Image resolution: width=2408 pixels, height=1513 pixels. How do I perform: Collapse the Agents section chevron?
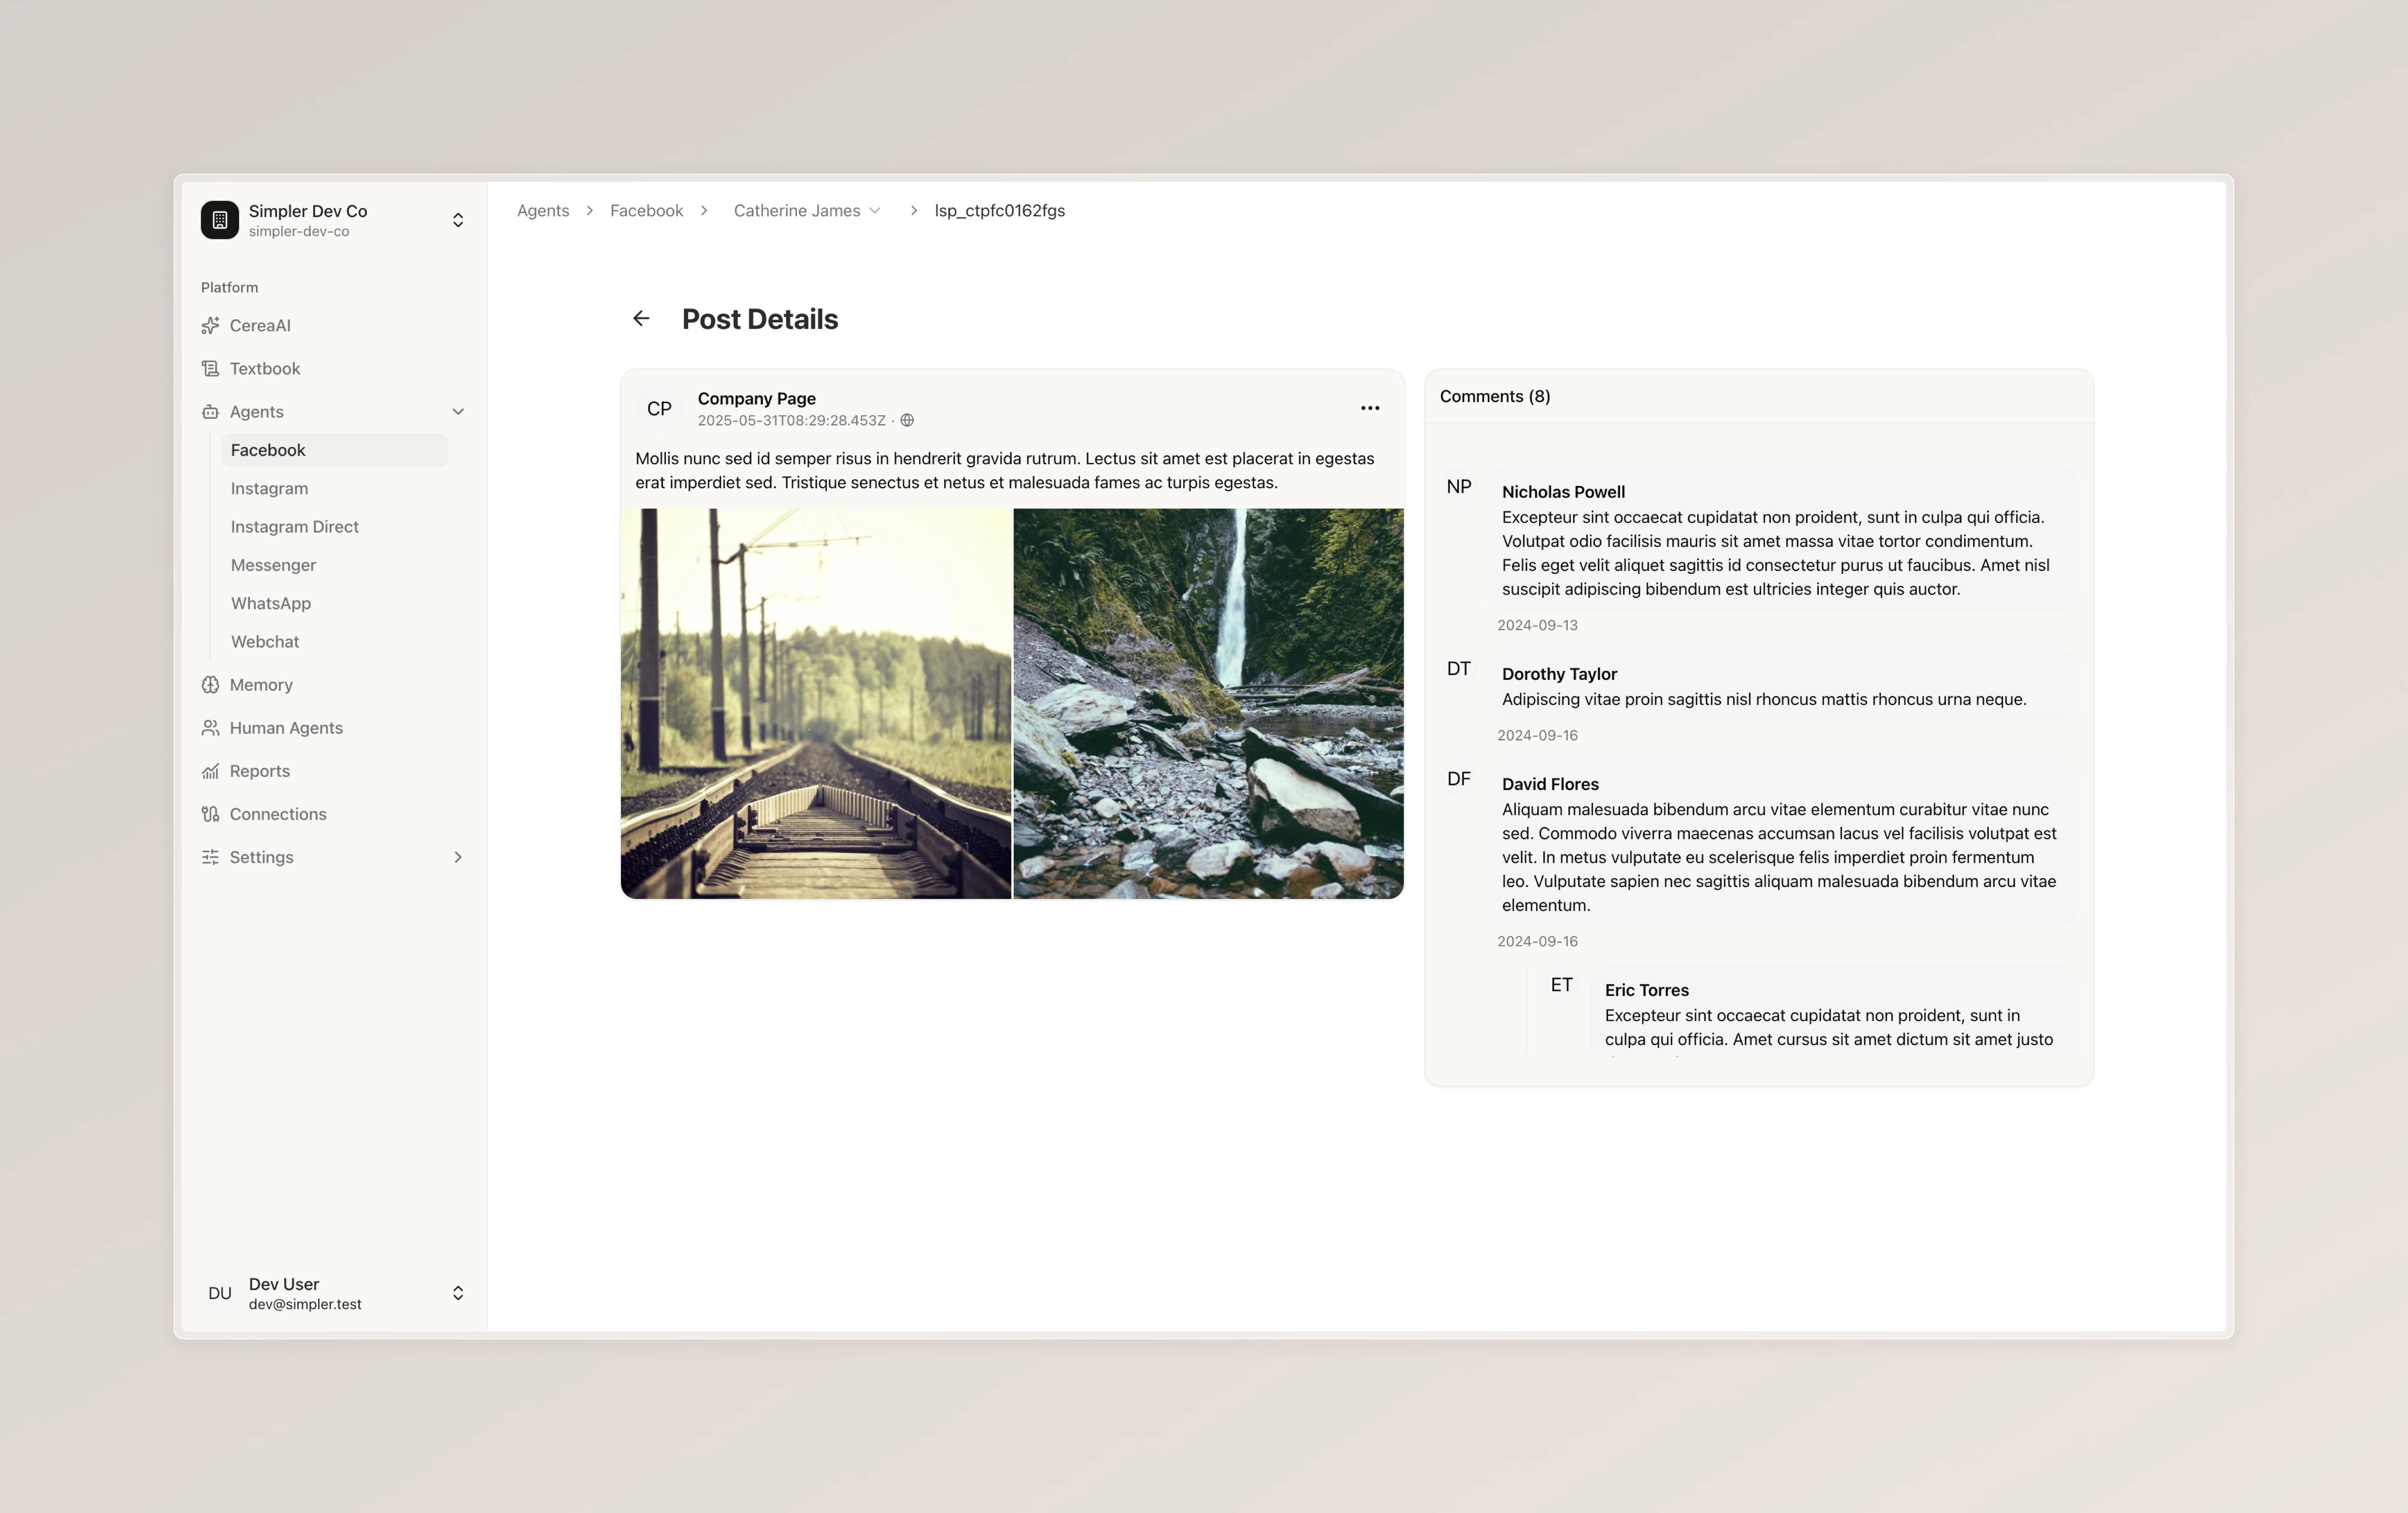pyautogui.click(x=458, y=412)
